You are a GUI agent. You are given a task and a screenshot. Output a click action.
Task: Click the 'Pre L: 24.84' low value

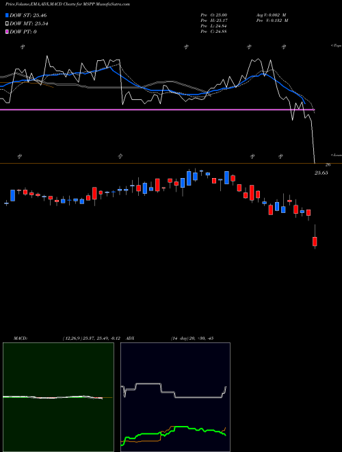pos(214,26)
